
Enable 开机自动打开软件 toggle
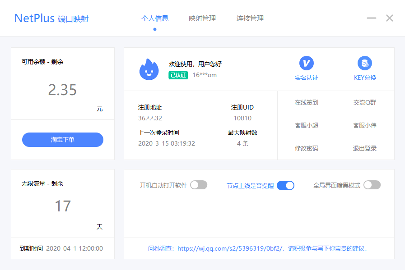pos(199,185)
